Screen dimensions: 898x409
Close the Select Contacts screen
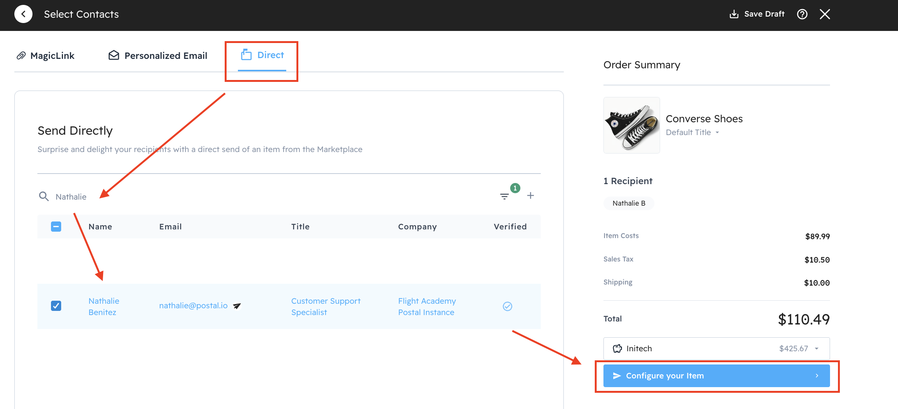(825, 14)
